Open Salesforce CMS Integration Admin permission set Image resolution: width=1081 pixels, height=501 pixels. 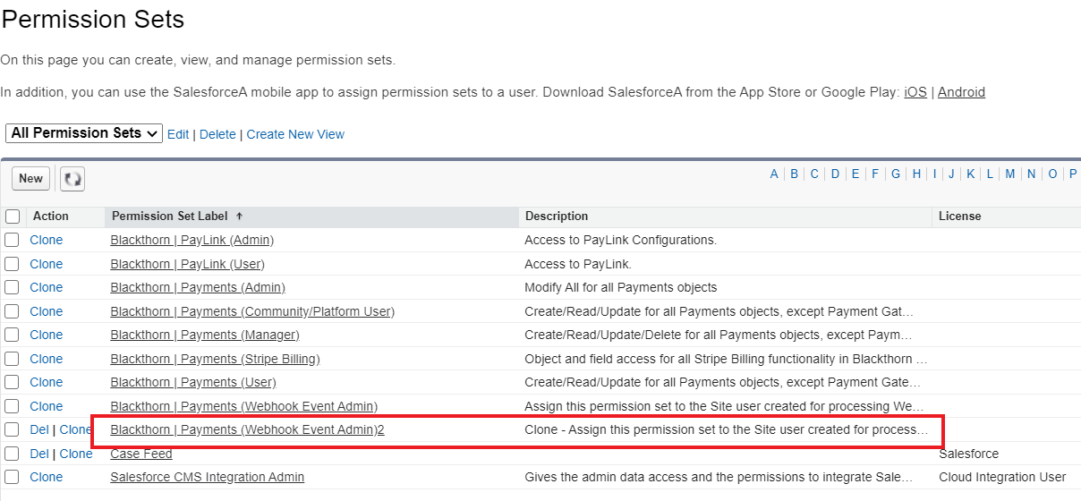click(x=207, y=477)
